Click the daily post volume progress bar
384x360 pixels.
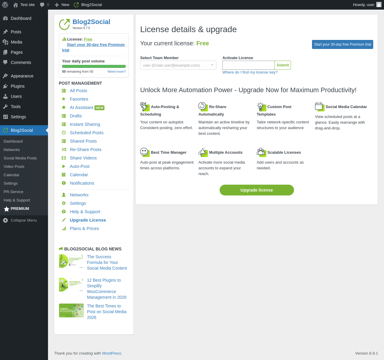(94, 66)
